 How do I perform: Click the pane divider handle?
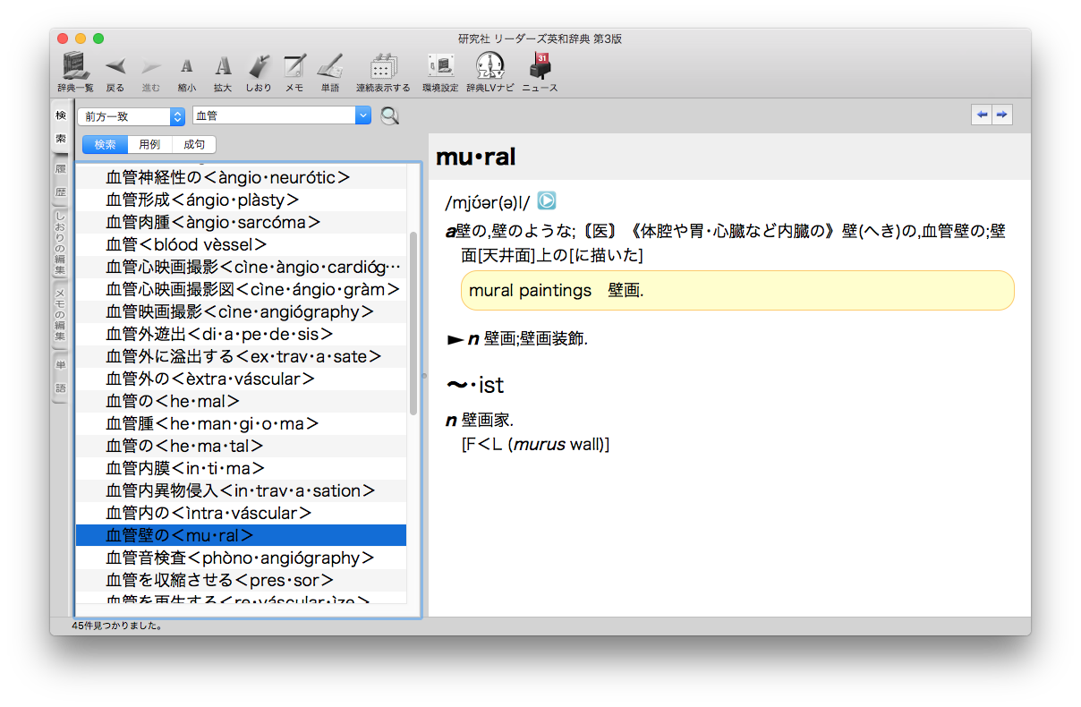click(x=424, y=376)
